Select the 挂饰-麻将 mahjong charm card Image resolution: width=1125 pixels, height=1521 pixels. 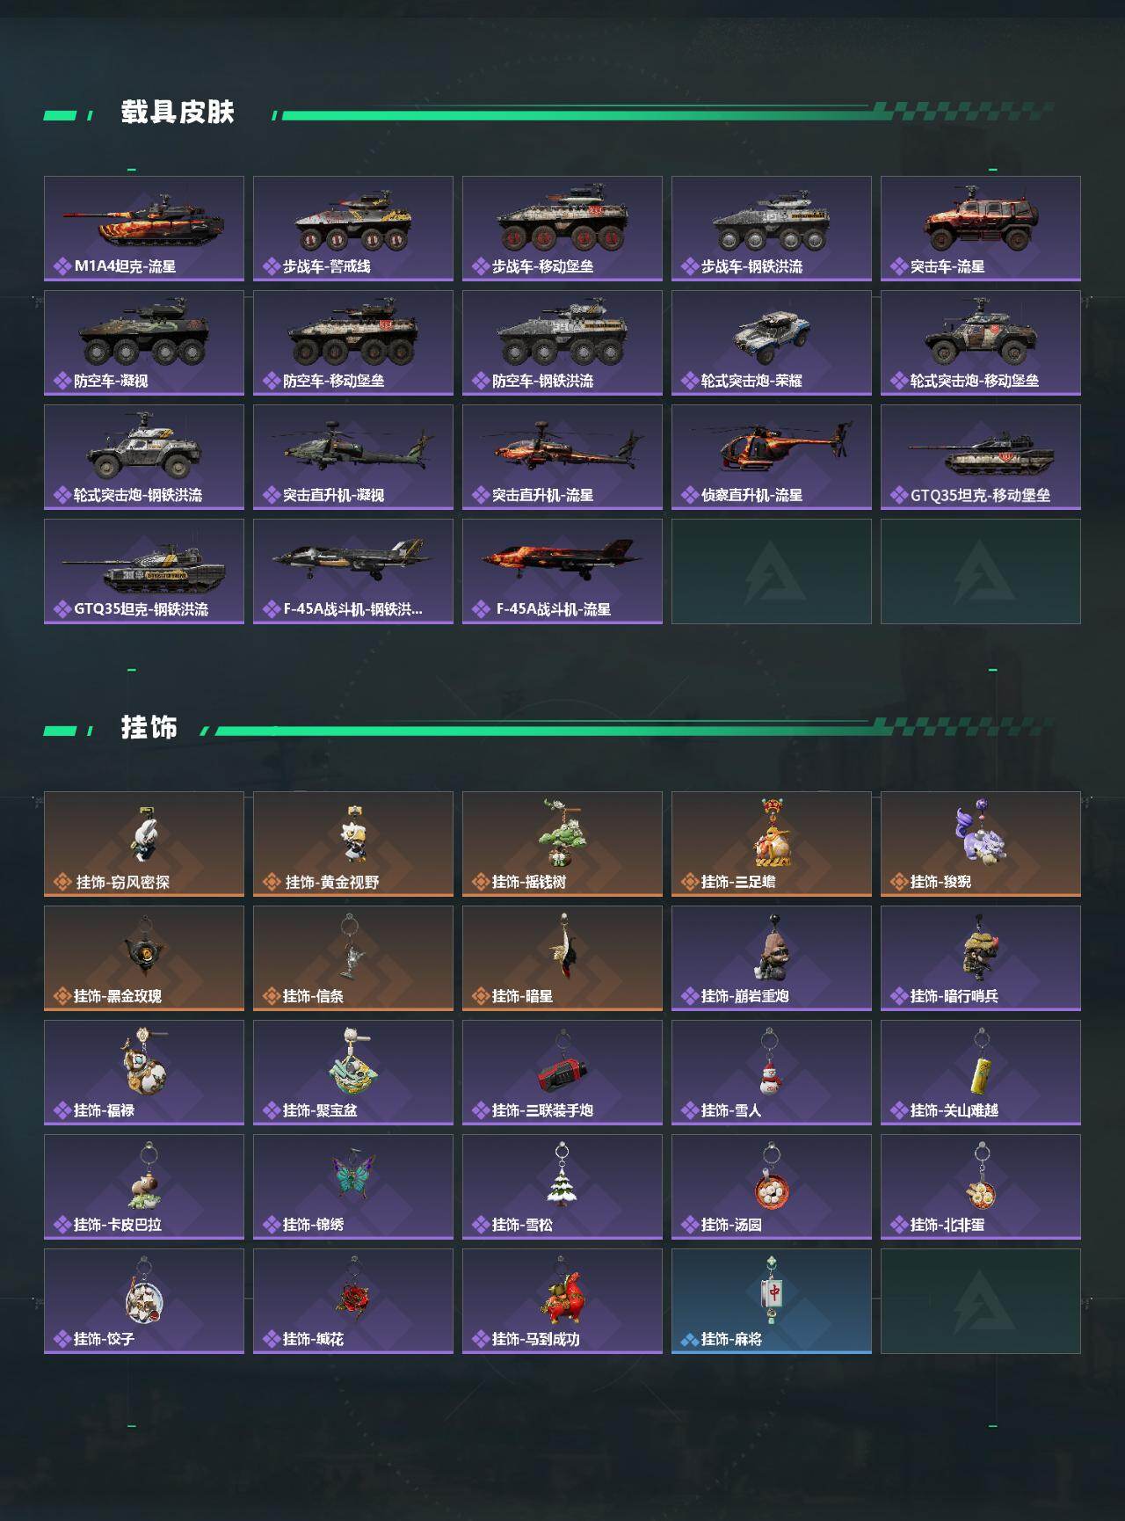(x=772, y=1301)
